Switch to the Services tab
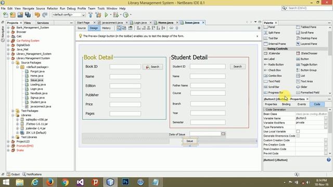 [43, 23]
